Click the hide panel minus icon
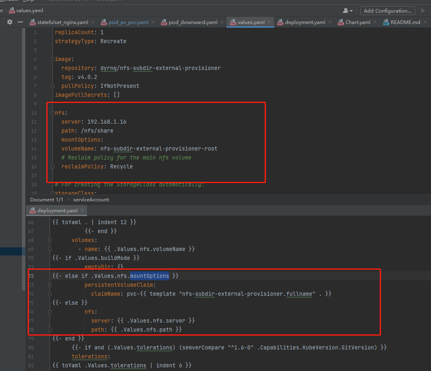The height and width of the screenshot is (371, 431). click(20, 22)
